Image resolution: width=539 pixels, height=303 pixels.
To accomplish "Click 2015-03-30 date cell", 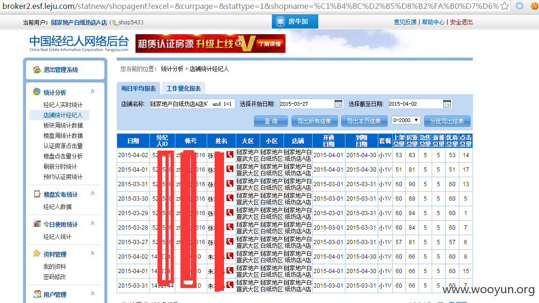I will [x=133, y=198].
